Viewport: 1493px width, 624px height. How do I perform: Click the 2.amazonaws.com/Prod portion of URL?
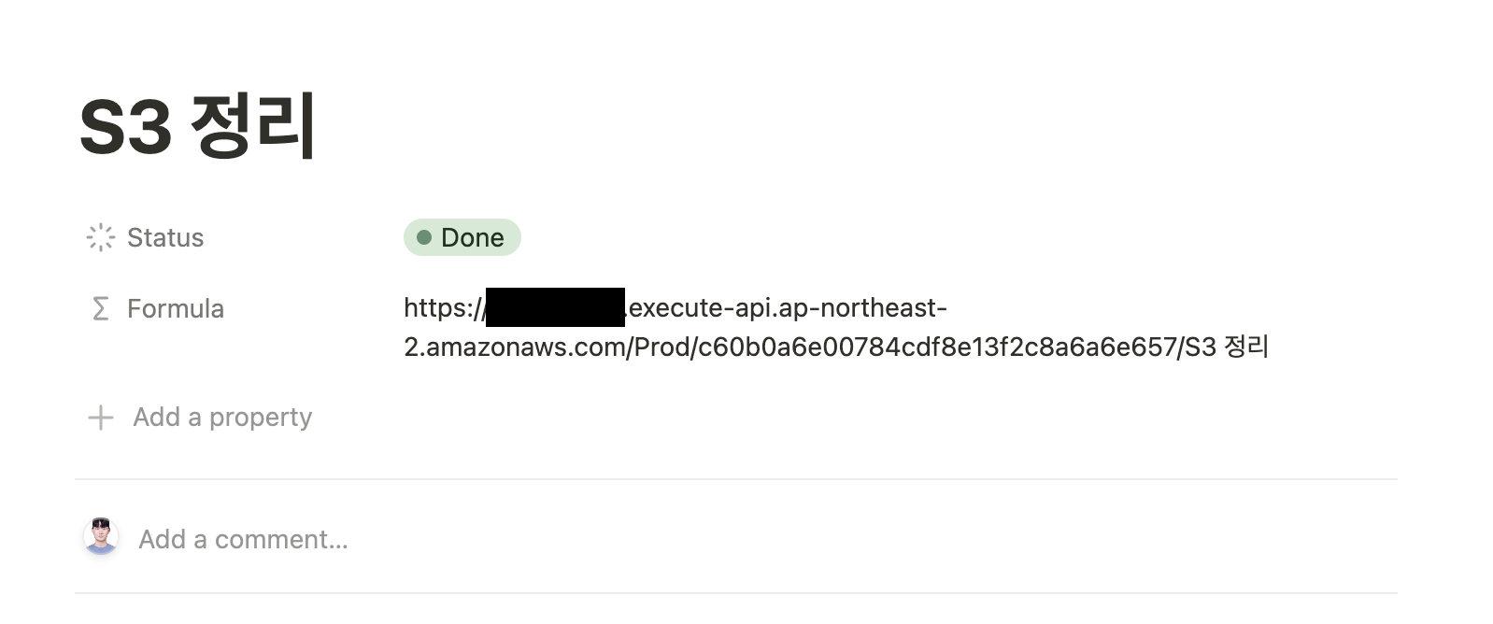coord(547,347)
